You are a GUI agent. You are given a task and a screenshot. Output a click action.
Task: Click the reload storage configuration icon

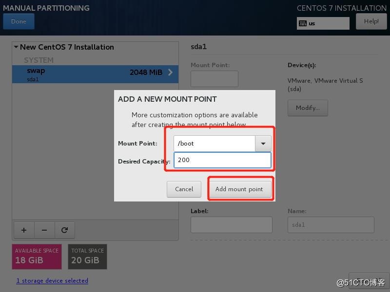point(65,230)
